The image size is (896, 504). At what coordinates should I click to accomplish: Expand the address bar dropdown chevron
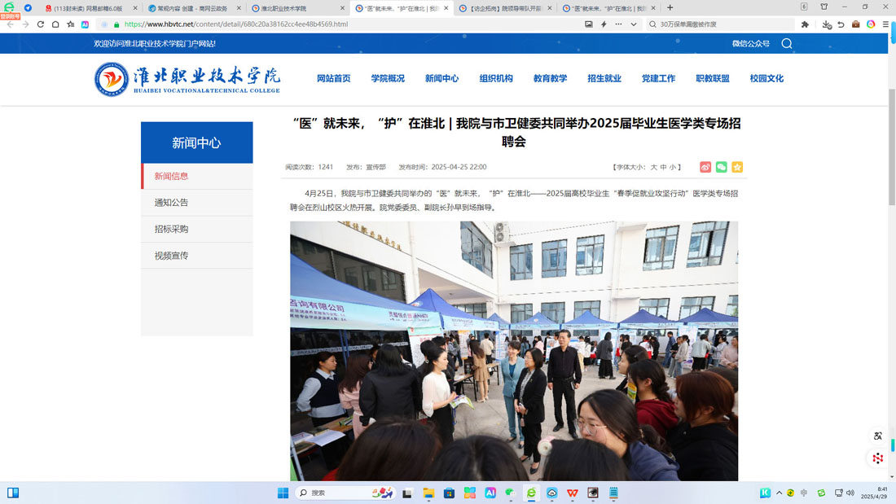point(633,24)
